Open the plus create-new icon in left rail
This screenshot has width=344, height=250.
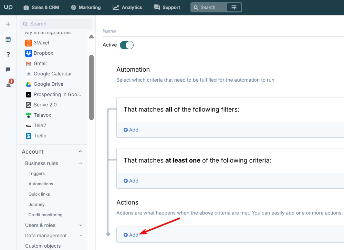[x=8, y=24]
